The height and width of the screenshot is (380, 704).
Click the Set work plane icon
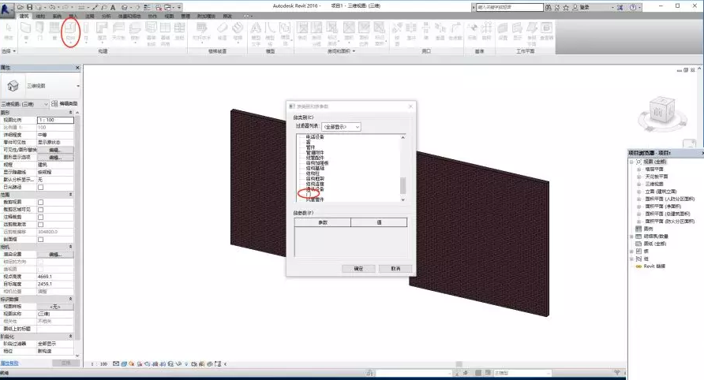pyautogui.click(x=503, y=32)
